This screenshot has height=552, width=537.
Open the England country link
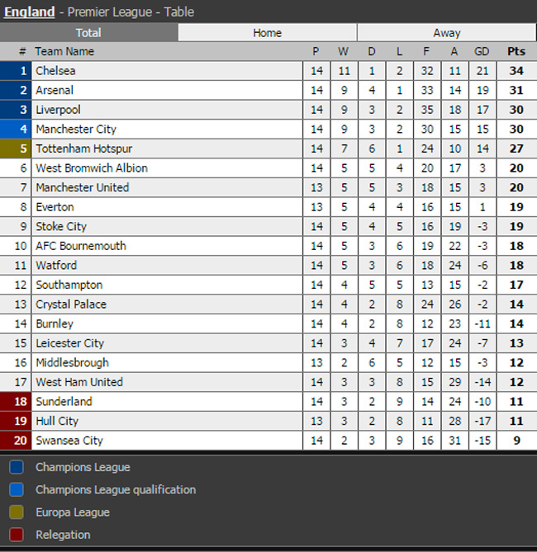30,12
